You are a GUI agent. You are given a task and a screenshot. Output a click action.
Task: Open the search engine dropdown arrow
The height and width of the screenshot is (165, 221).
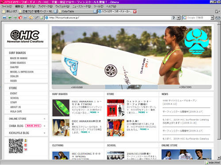click(x=212, y=18)
